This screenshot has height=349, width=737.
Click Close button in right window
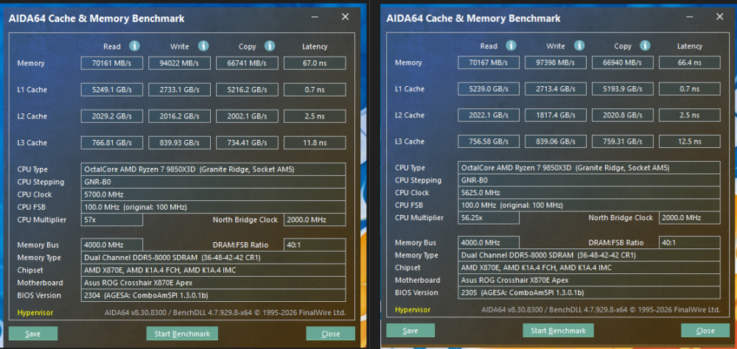click(x=705, y=330)
